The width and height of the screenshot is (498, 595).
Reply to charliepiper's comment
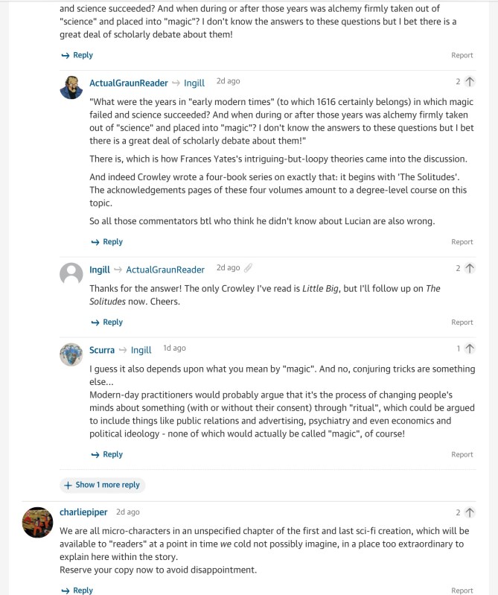[77, 590]
